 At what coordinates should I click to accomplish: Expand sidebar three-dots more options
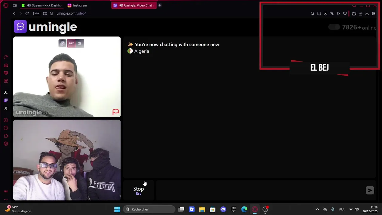click(6, 199)
